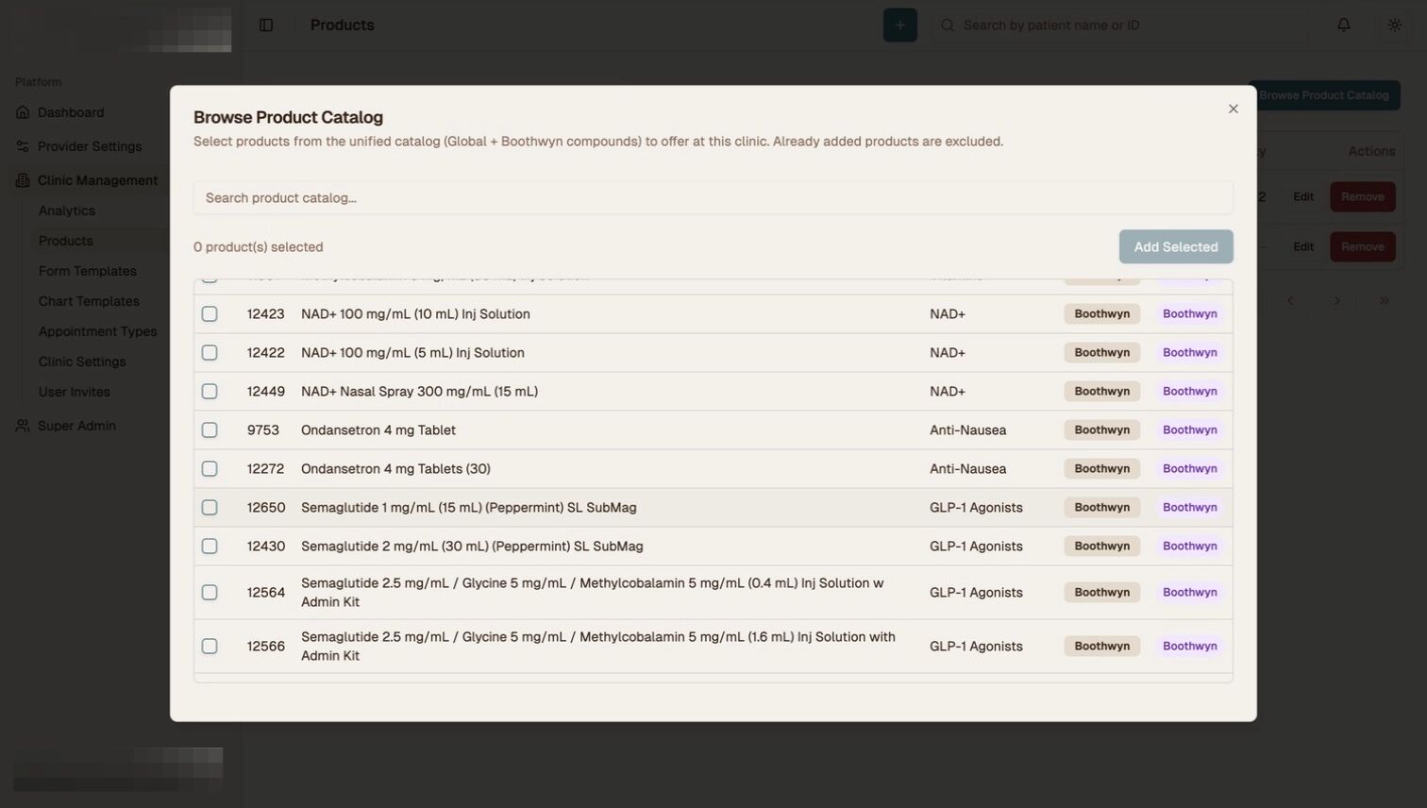1427x808 pixels.
Task: Close the Browse Product Catalog dialog
Action: (x=1234, y=109)
